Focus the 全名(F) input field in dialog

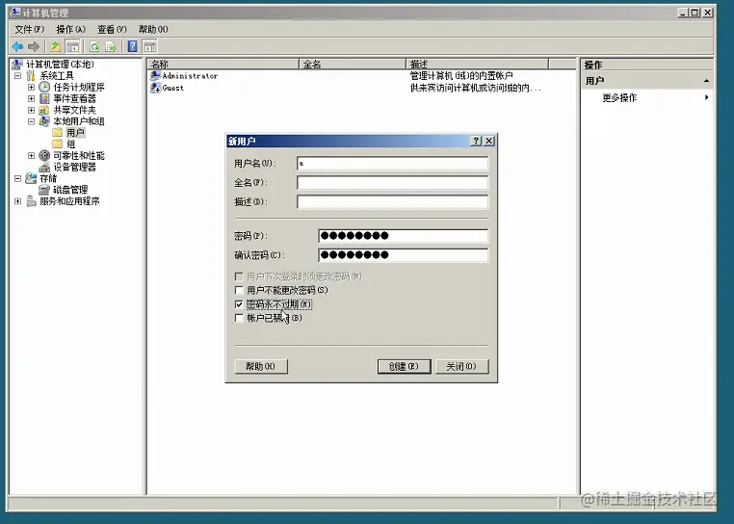(392, 182)
